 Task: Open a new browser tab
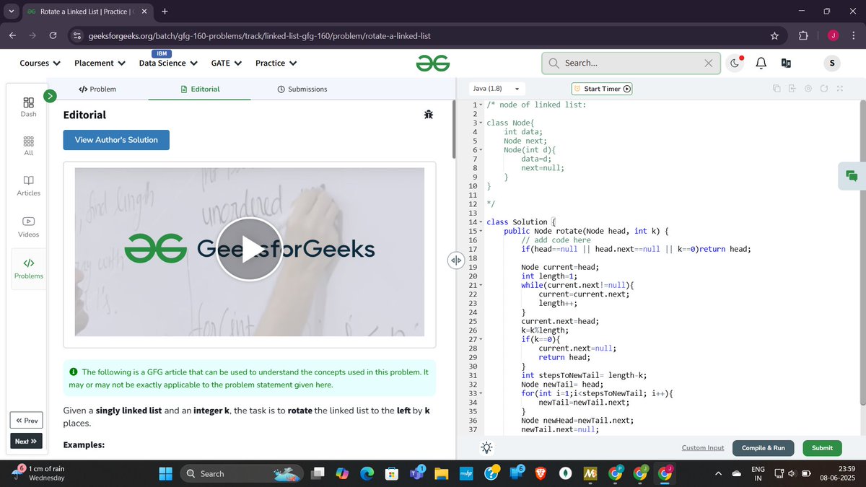coord(165,11)
